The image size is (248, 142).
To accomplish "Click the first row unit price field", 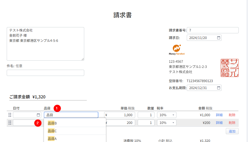I will pyautogui.click(x=120, y=115).
